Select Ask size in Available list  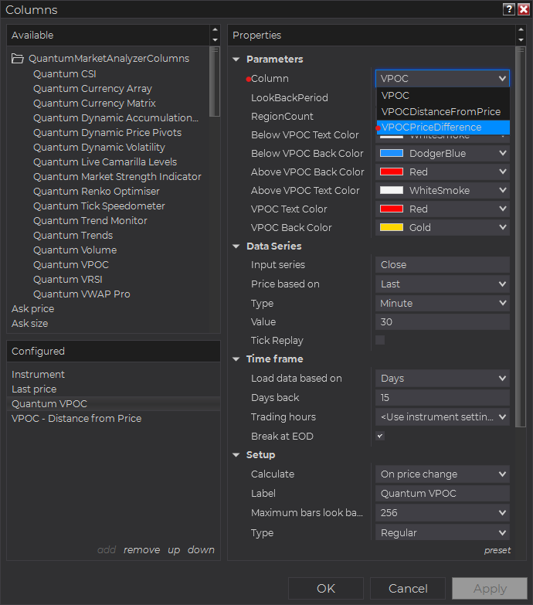pyautogui.click(x=29, y=323)
